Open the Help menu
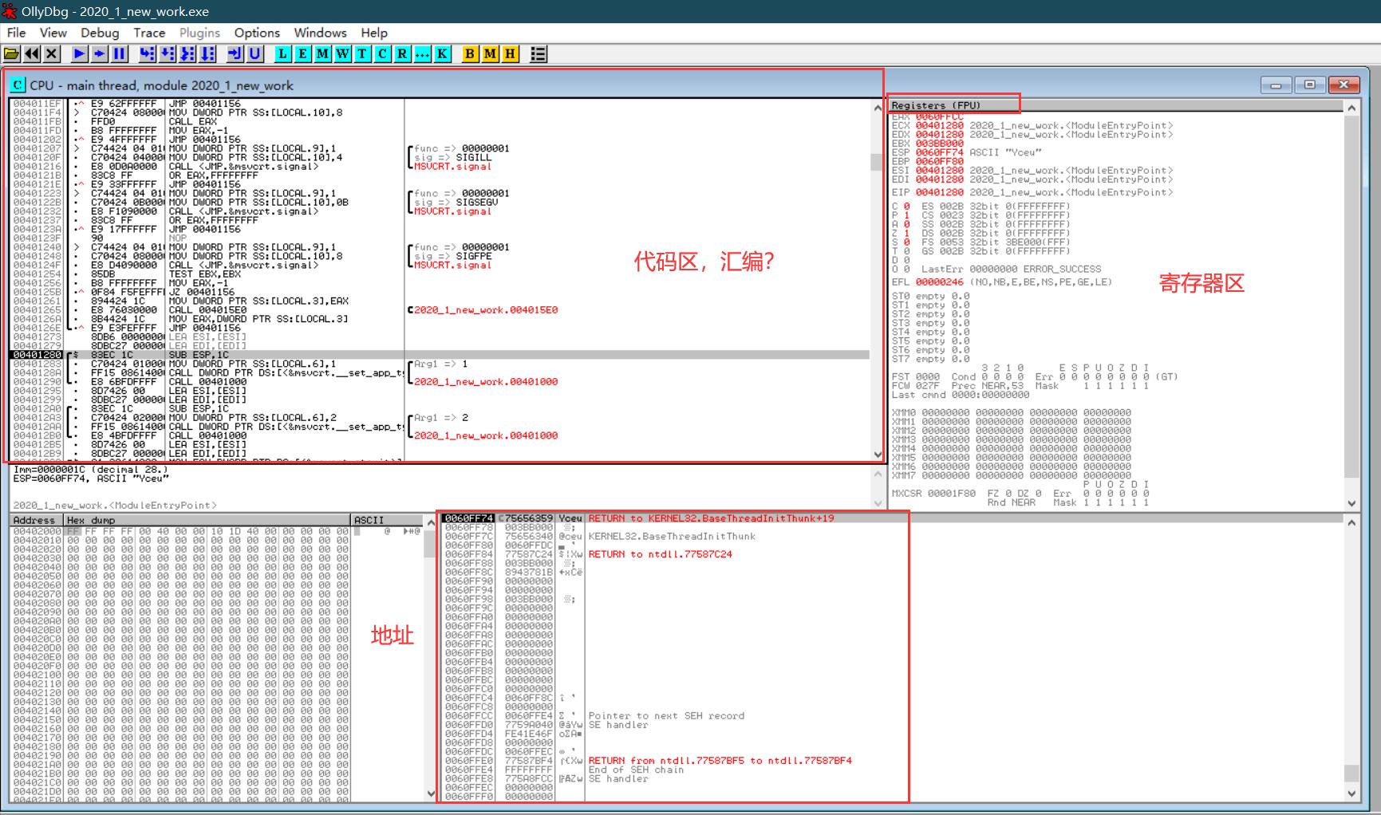The image size is (1381, 815). coord(374,33)
